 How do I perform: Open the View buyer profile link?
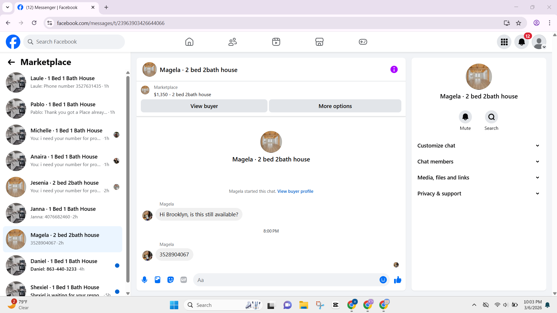[x=295, y=191]
